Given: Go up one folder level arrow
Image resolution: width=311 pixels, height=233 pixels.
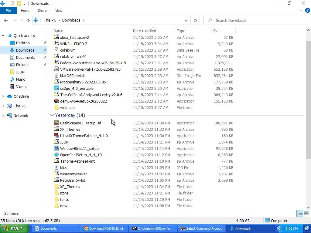Looking at the screenshot, I should click(x=28, y=20).
